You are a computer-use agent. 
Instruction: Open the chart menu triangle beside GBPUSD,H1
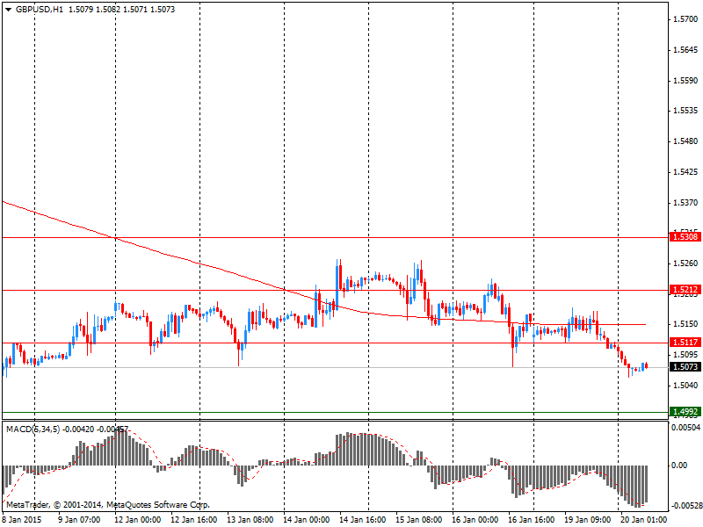click(9, 10)
